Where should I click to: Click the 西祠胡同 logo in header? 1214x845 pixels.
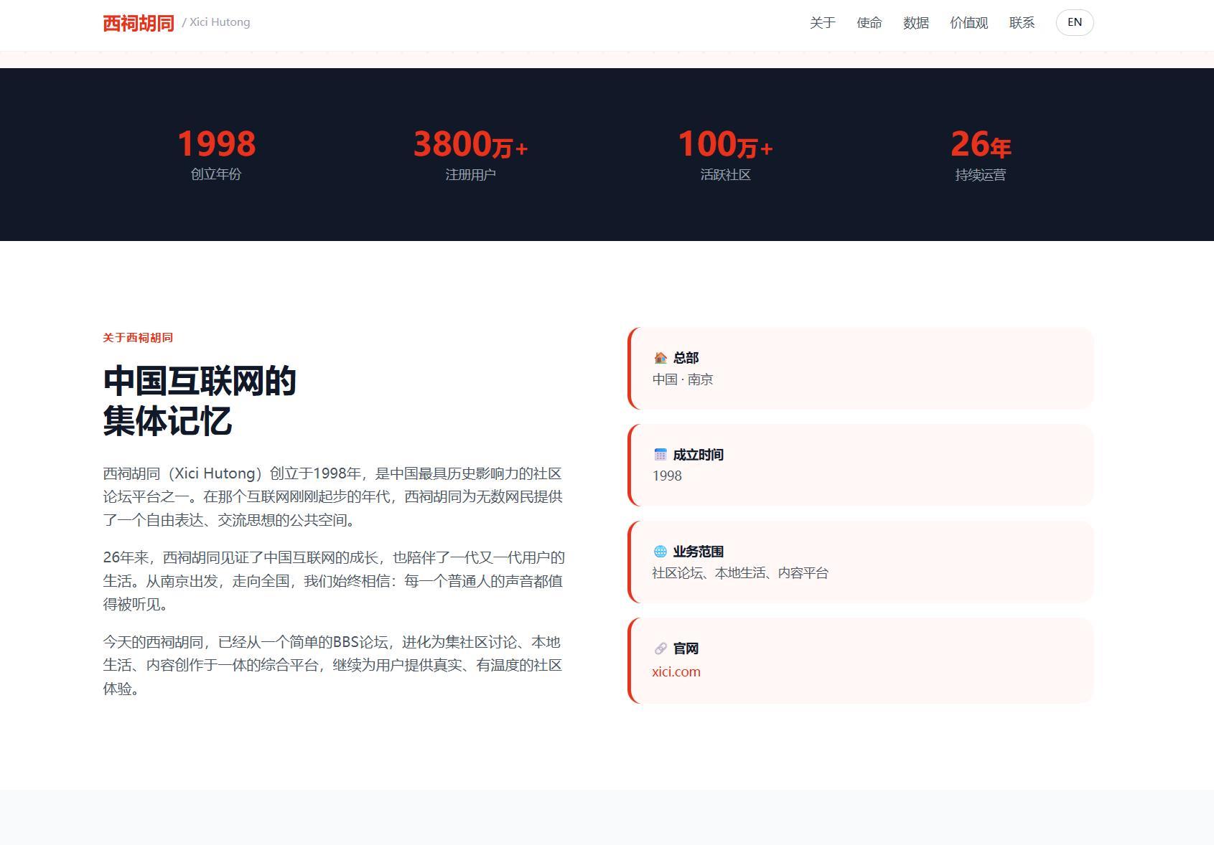pos(139,23)
